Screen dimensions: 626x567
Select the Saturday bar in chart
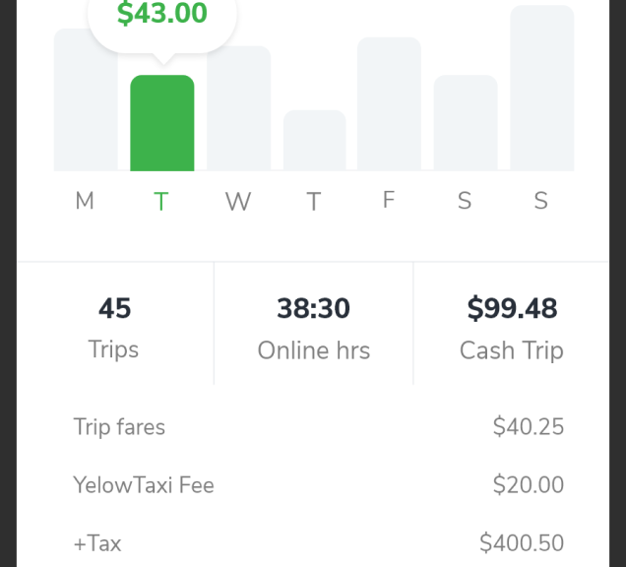pyautogui.click(x=466, y=123)
